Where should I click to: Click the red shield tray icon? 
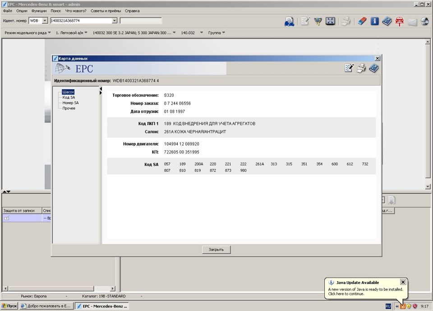(x=415, y=306)
